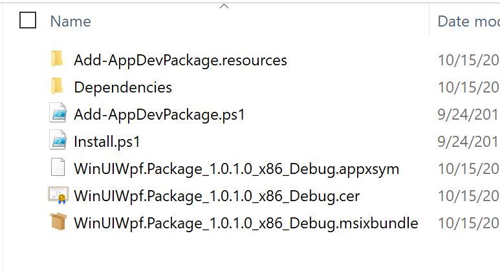The height and width of the screenshot is (271, 500).
Task: Click the blank appxsym file icon
Action: [58, 169]
